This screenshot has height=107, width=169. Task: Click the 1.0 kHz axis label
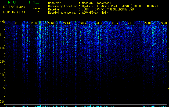[2, 48]
